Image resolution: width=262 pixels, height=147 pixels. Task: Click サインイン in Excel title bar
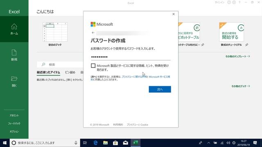tap(219, 2)
